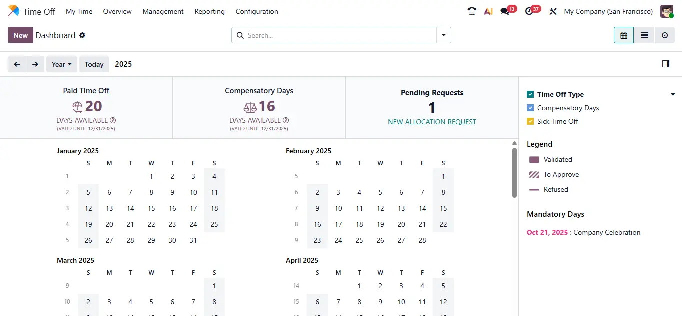Select March 5, 2025 in calendar
Viewport: 682px width, 316px height.
pos(151,302)
